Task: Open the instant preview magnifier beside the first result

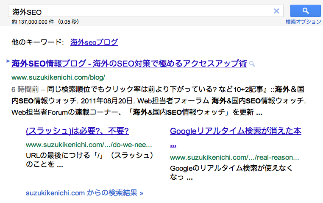Action: [252, 64]
